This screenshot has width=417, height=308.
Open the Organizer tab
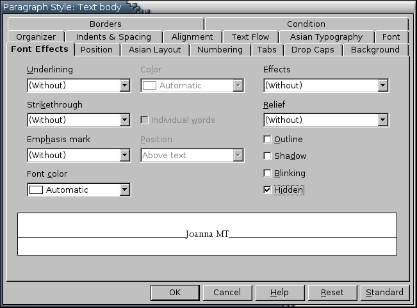(x=36, y=36)
